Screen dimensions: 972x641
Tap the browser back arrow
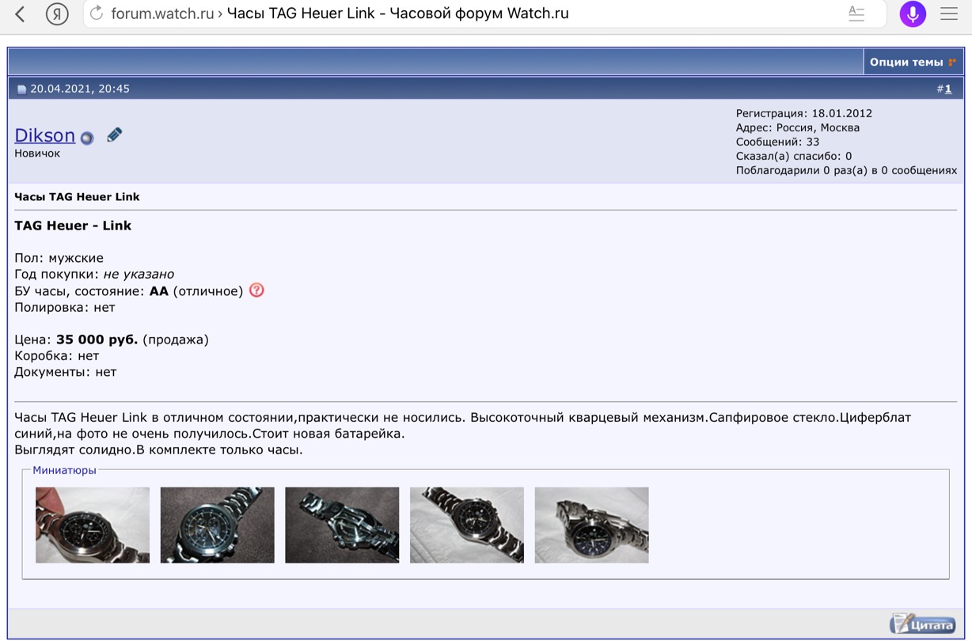point(21,13)
